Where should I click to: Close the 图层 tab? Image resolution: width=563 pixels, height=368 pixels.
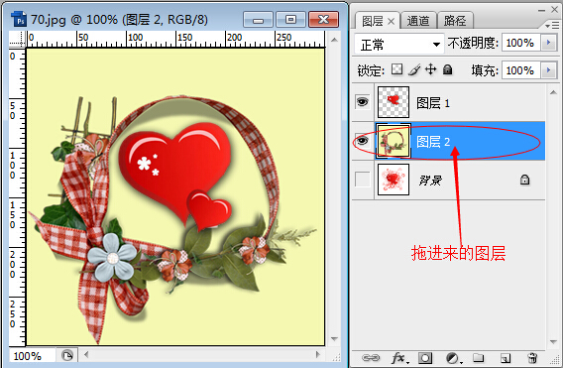[391, 22]
